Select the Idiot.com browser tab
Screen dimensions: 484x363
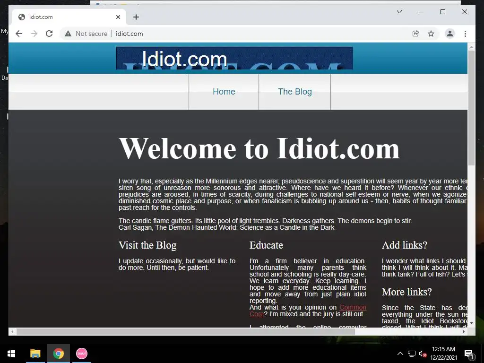(x=69, y=17)
